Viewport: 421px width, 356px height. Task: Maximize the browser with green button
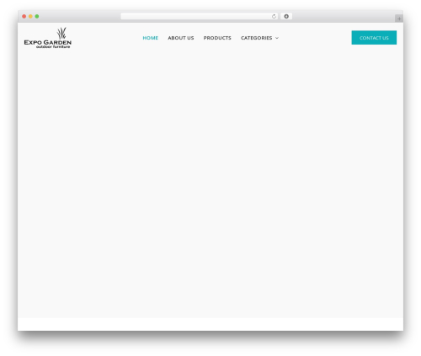[x=37, y=17]
